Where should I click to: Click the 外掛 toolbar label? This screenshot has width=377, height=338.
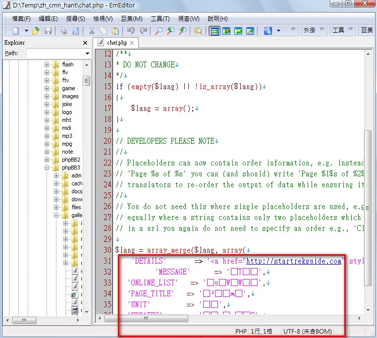click(309, 30)
